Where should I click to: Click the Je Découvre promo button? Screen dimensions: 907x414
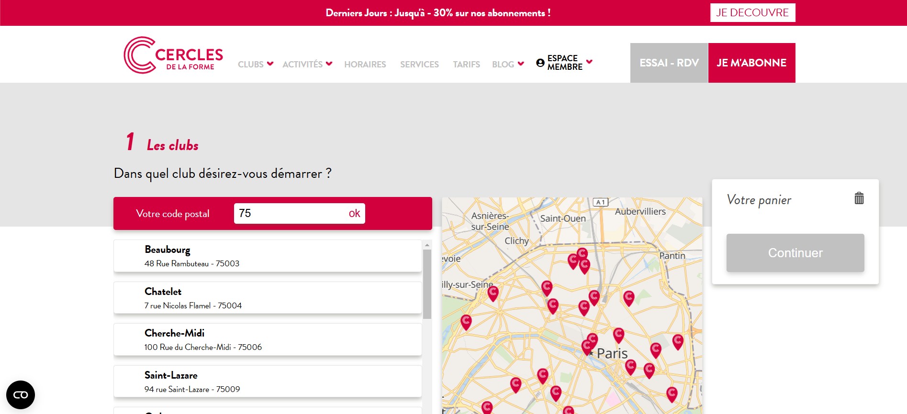[x=752, y=12]
